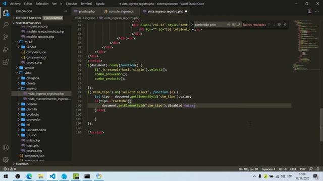Open File Explorer from taskbar

(41, 176)
